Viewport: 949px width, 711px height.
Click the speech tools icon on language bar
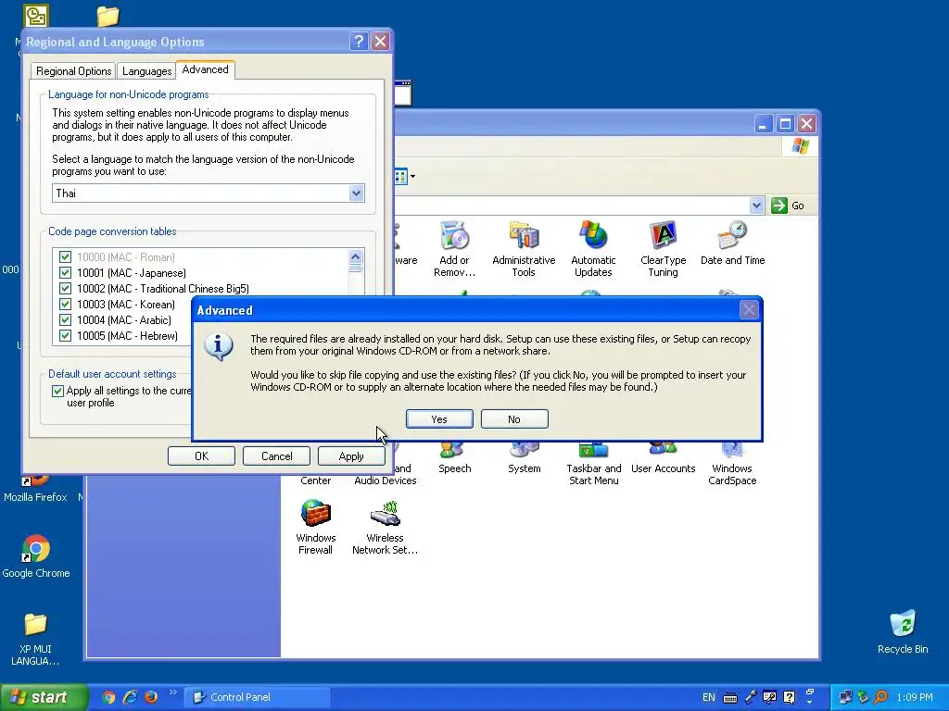770,697
